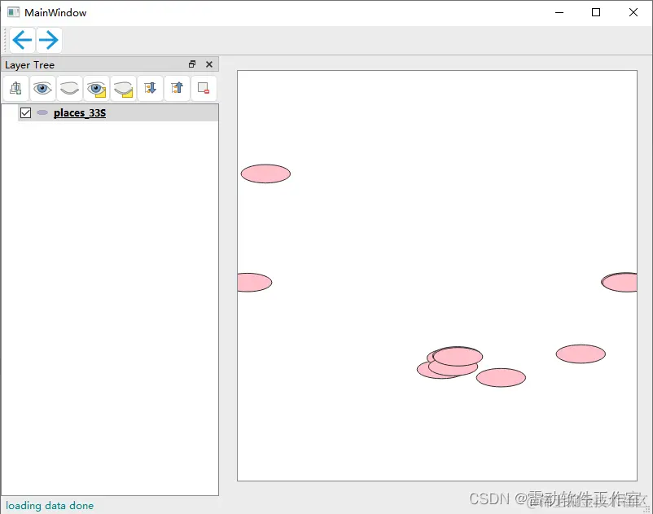Click Remove Layer icon in Layer Tree
The width and height of the screenshot is (653, 514).
click(x=204, y=88)
